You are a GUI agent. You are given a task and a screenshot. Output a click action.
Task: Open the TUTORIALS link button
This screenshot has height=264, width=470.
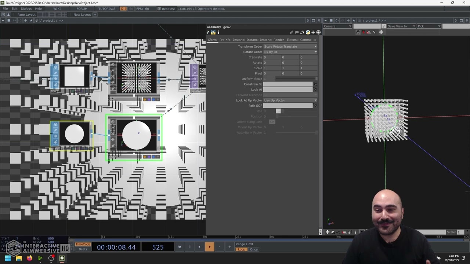coord(106,9)
